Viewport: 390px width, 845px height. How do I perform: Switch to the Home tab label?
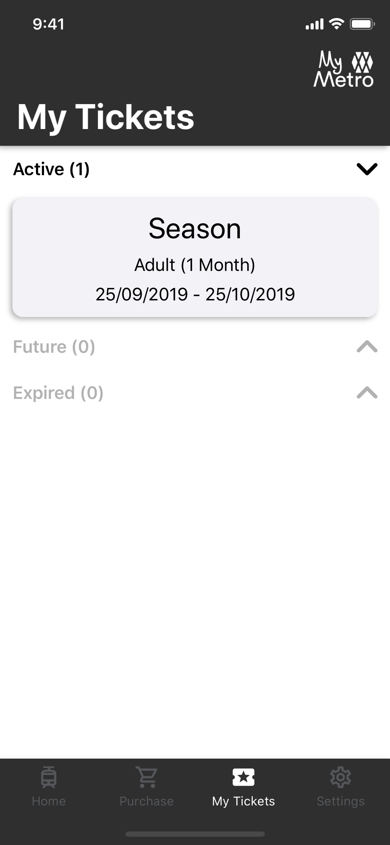click(49, 801)
